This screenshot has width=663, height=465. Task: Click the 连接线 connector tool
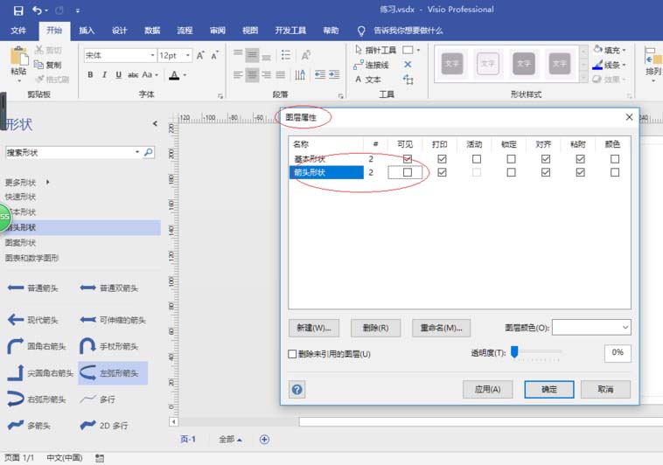(376, 65)
